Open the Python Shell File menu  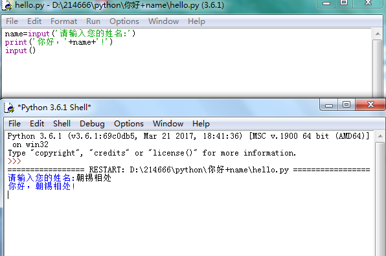[x=14, y=123]
